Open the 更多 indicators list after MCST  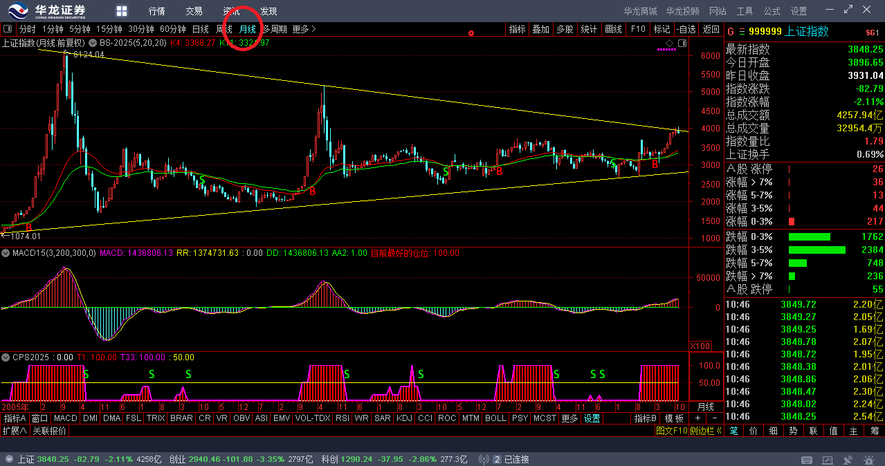569,418
